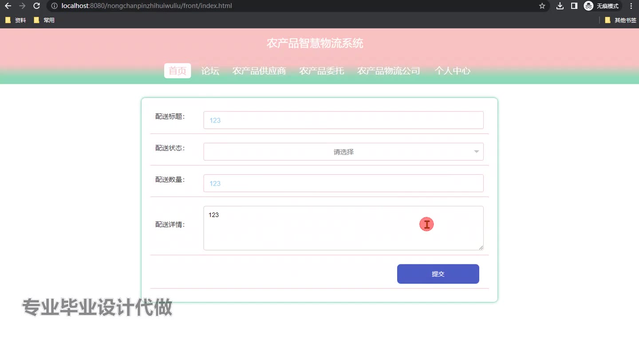Viewport: 639px width, 362px height.
Task: Click the 配送状态 dropdown arrow
Action: coord(477,152)
